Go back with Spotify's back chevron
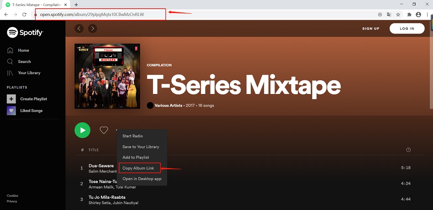This screenshot has height=210, width=433. 79,28
